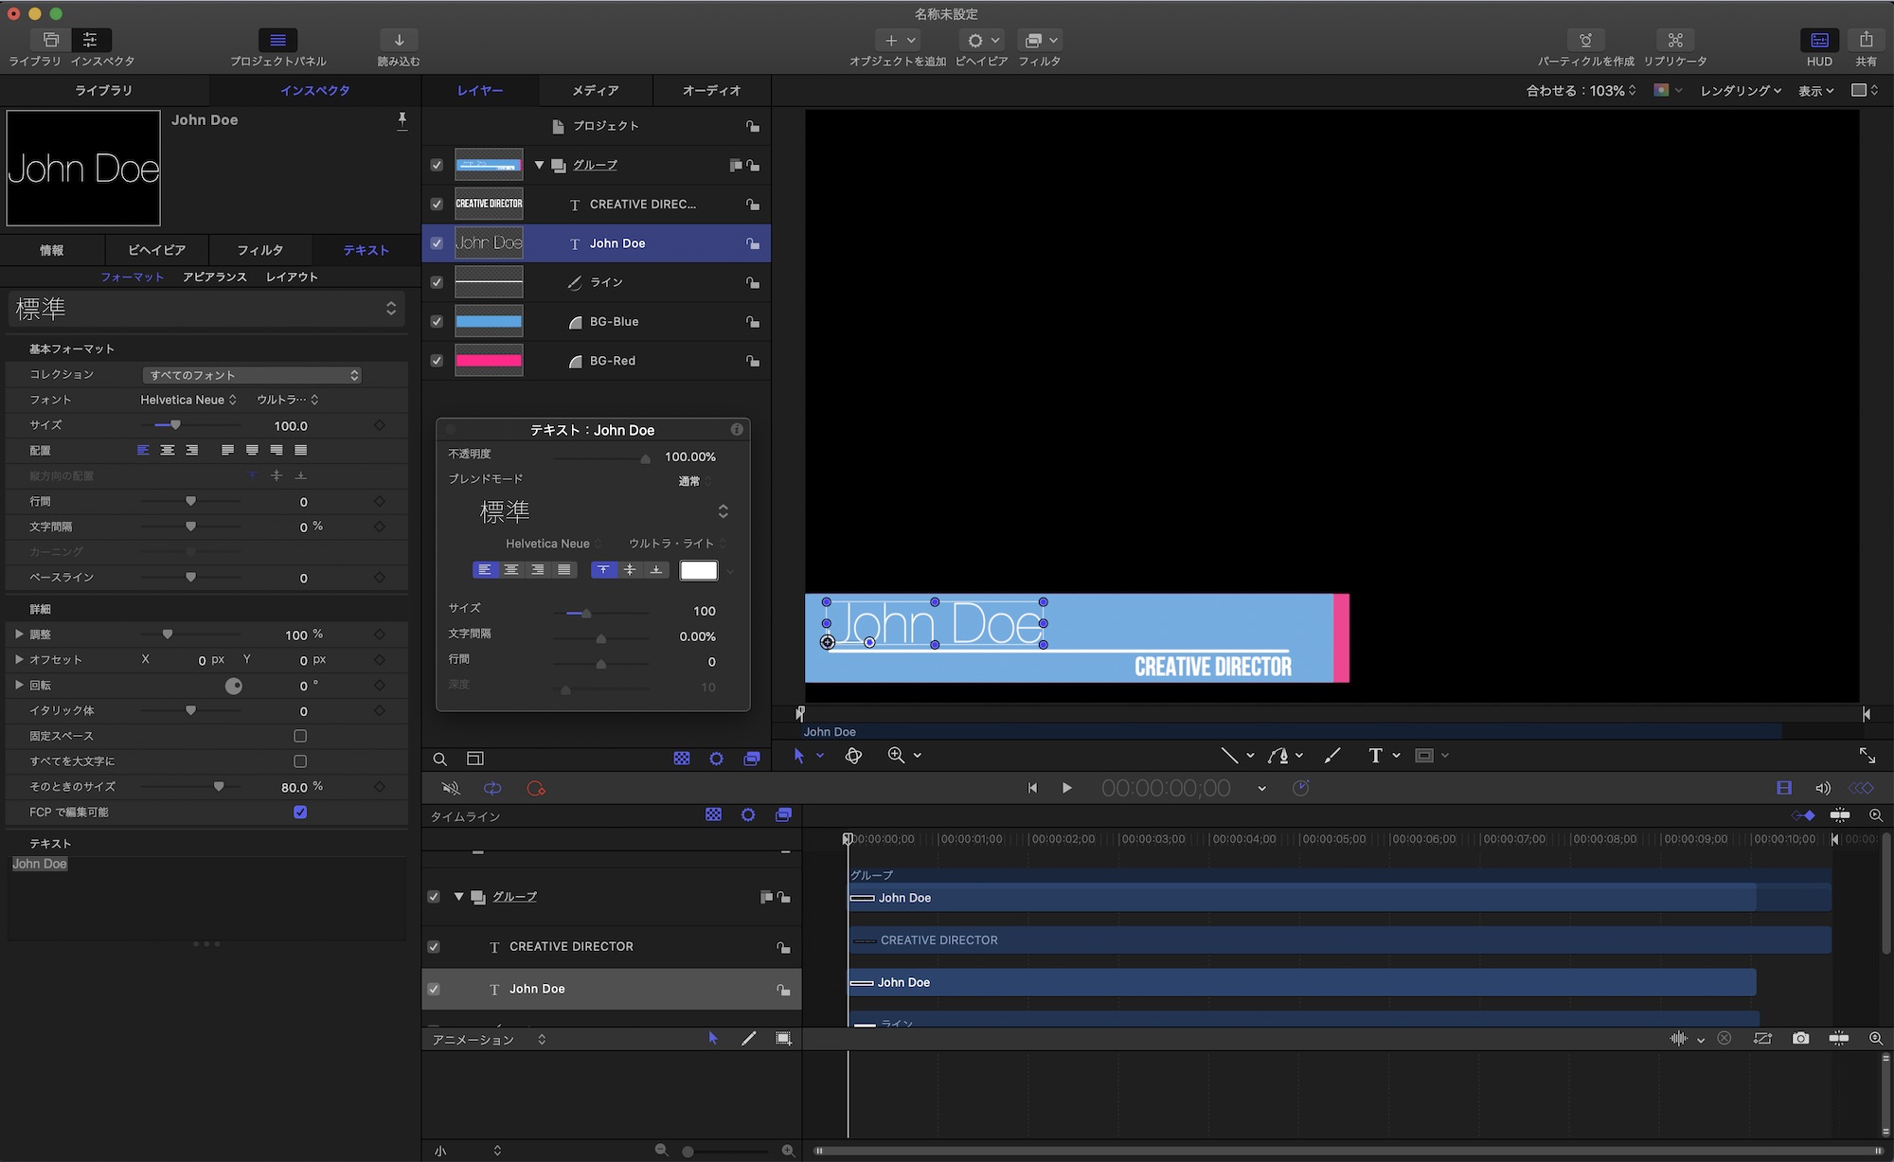Collapse the Group layer disclosure triangle
Screen dimensions: 1894x1162
tap(539, 165)
